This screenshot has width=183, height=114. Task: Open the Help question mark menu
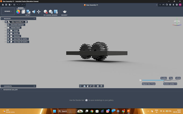coord(177,5)
